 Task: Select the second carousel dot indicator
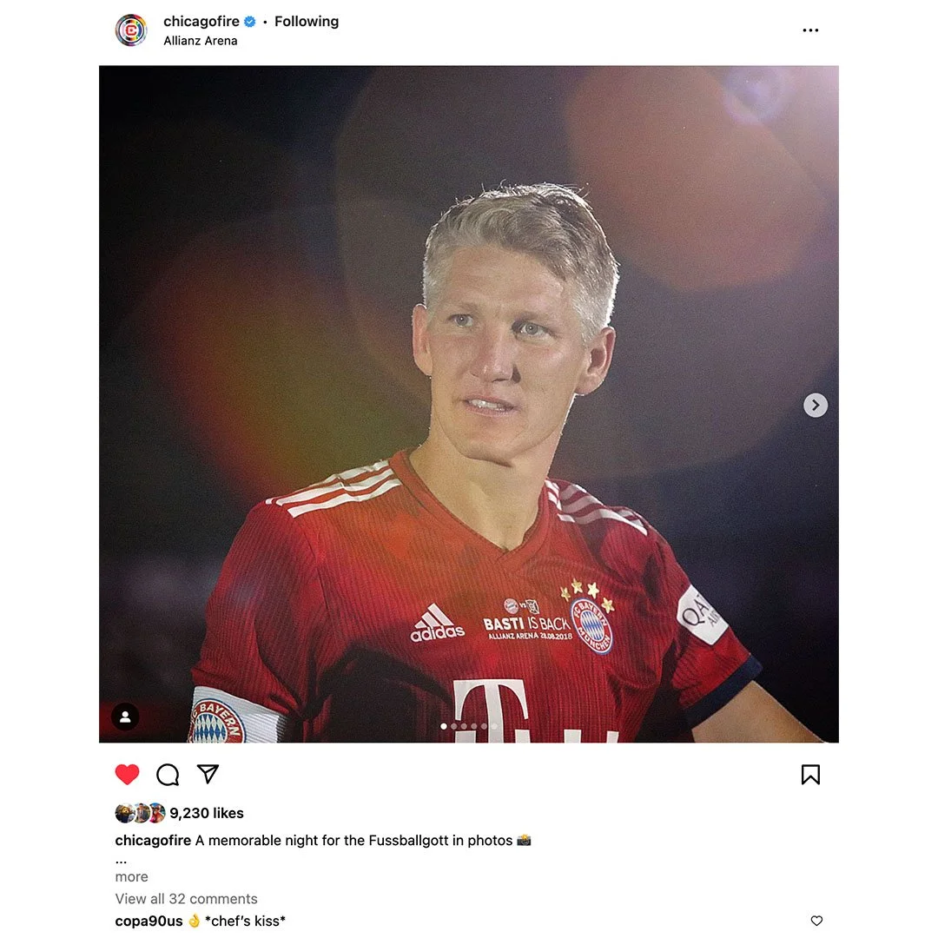(x=454, y=726)
